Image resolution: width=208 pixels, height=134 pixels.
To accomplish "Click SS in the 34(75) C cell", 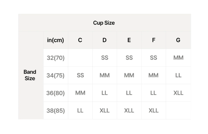I will pos(80,75).
